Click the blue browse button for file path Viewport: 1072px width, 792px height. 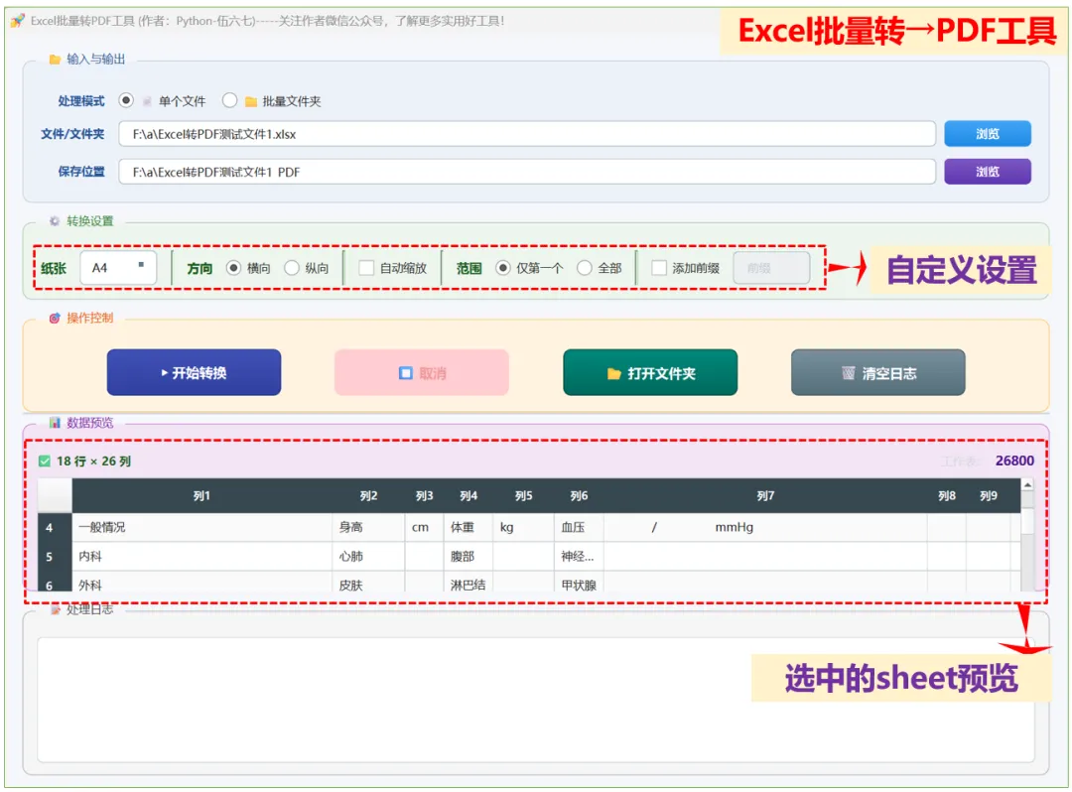(x=987, y=134)
